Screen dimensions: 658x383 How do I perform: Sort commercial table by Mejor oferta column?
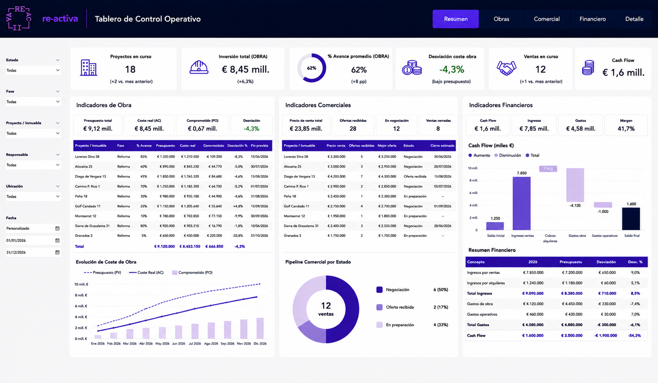[387, 146]
